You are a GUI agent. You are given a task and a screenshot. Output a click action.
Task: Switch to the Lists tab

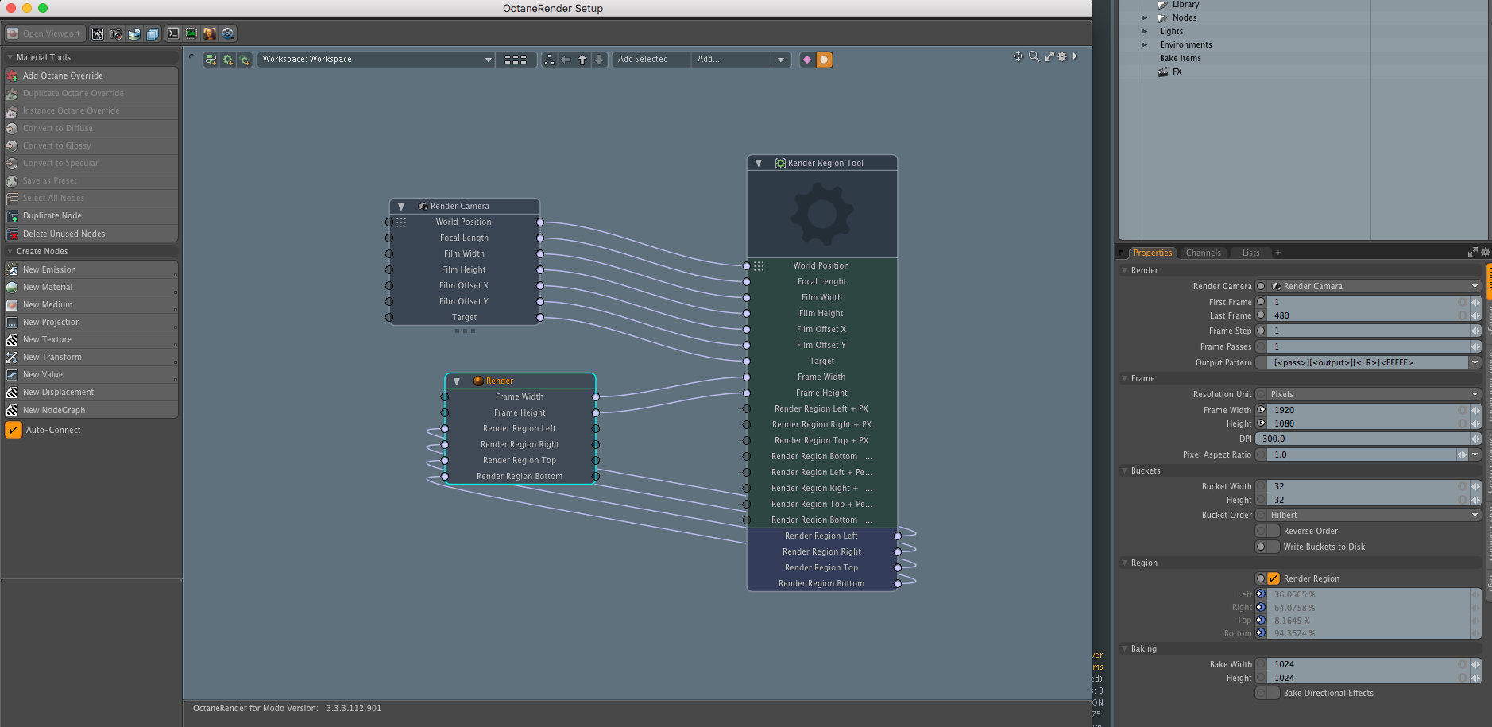click(x=1250, y=253)
